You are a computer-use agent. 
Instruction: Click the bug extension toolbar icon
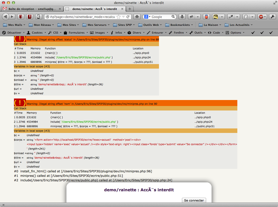coord(191,17)
